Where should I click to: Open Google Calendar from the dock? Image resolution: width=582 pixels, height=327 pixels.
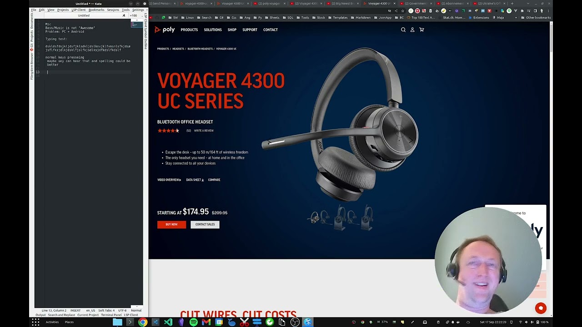click(219, 322)
